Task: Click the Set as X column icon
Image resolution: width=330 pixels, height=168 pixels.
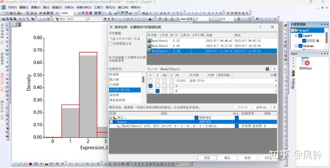Action: (189, 13)
